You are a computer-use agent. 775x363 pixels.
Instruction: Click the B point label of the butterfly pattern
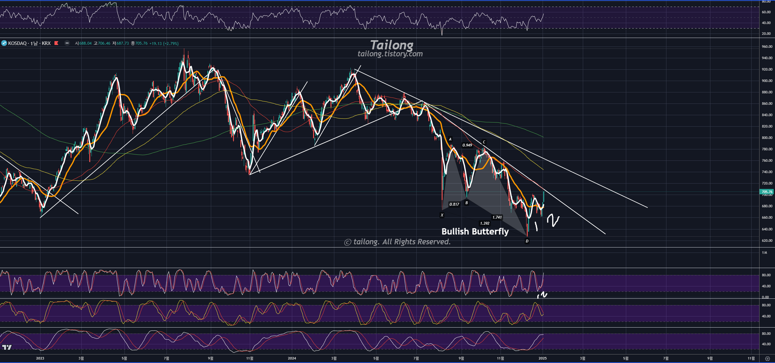466,203
